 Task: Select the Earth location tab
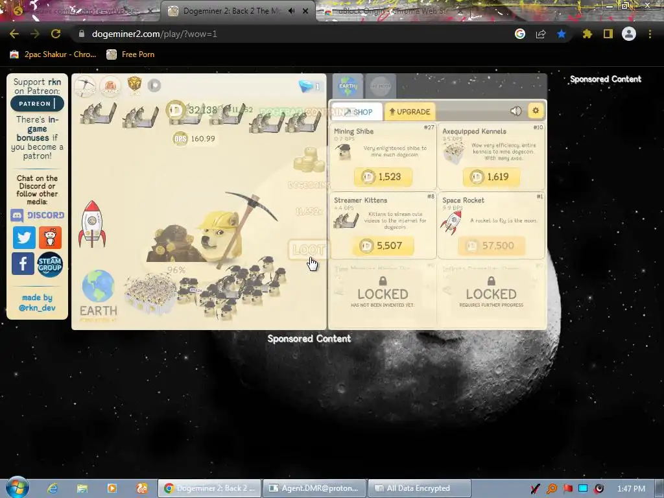[348, 86]
